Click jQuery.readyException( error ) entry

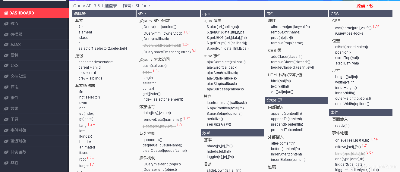coord(166,52)
